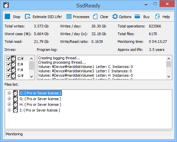Uncheck the F:¥ drive checkbox
177x142 pixels.
8,70
